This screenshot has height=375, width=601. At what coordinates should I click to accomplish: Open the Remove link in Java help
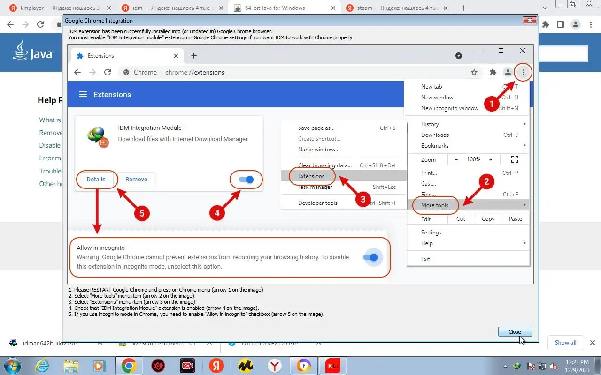pos(50,133)
